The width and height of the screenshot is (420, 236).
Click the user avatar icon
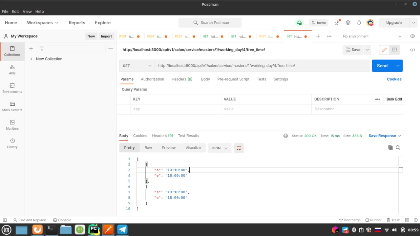point(370,23)
